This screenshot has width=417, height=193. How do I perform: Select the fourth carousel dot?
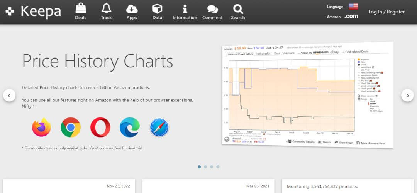pyautogui.click(x=218, y=167)
